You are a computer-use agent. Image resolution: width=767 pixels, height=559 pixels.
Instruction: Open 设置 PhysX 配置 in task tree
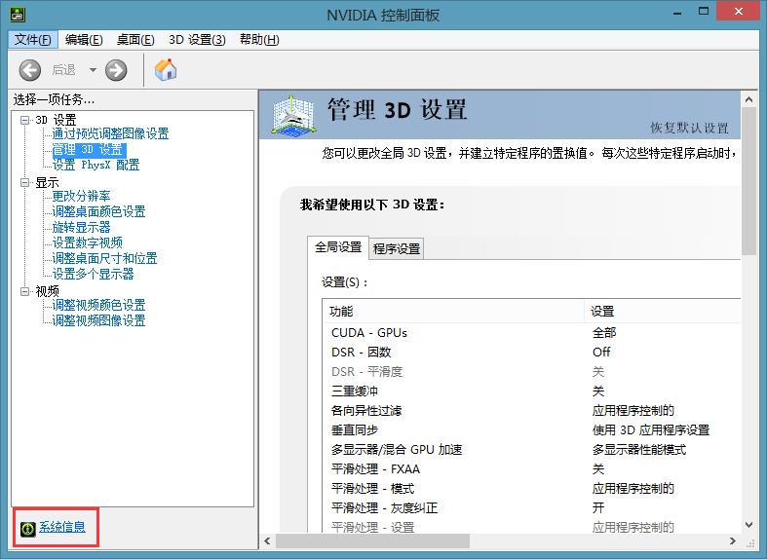click(x=96, y=165)
